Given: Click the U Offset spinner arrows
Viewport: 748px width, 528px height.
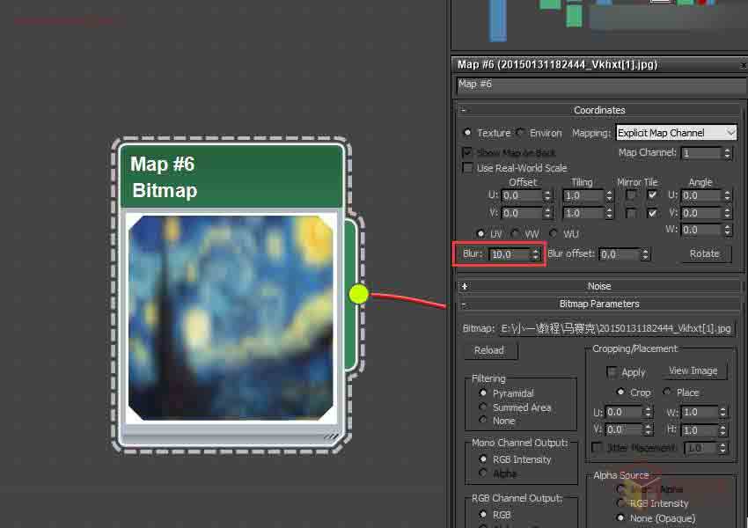Looking at the screenshot, I should (547, 195).
